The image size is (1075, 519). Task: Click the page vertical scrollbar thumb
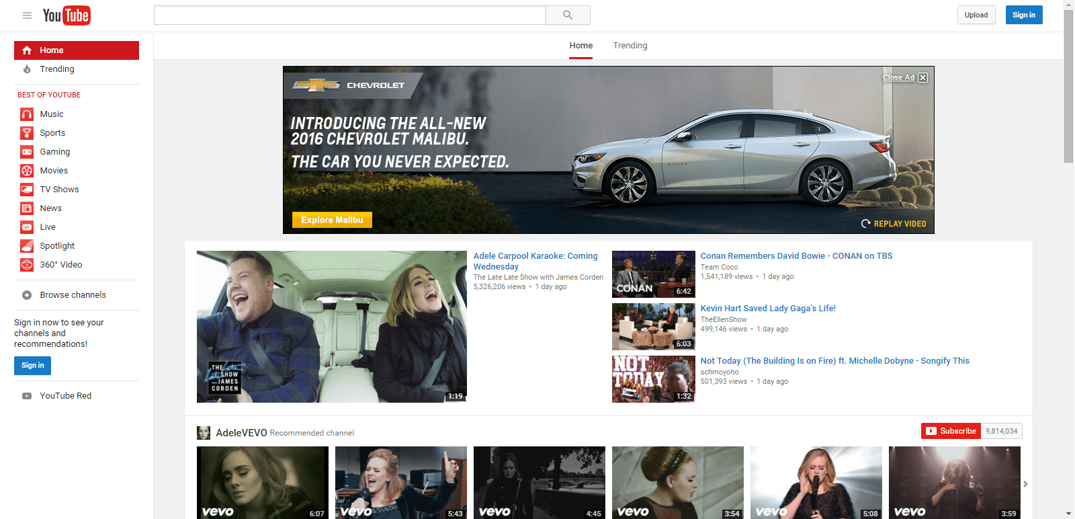(x=1069, y=86)
